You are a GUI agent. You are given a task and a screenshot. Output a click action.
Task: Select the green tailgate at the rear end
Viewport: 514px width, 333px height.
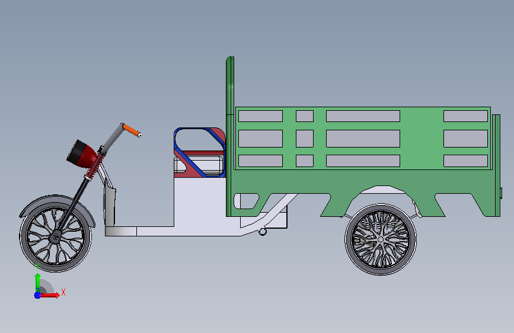tap(496, 165)
